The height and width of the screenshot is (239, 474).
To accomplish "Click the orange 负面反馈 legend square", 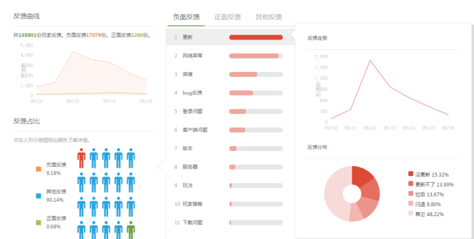I will point(38,169).
